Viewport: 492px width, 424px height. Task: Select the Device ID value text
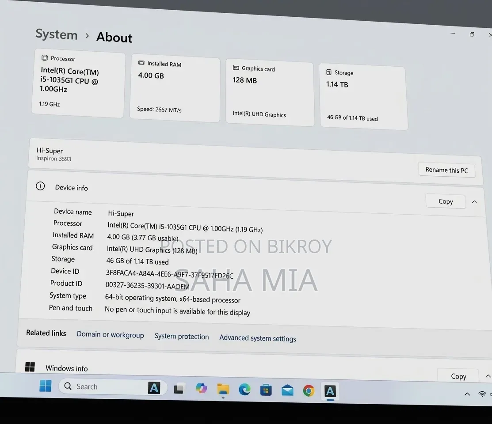pyautogui.click(x=169, y=274)
